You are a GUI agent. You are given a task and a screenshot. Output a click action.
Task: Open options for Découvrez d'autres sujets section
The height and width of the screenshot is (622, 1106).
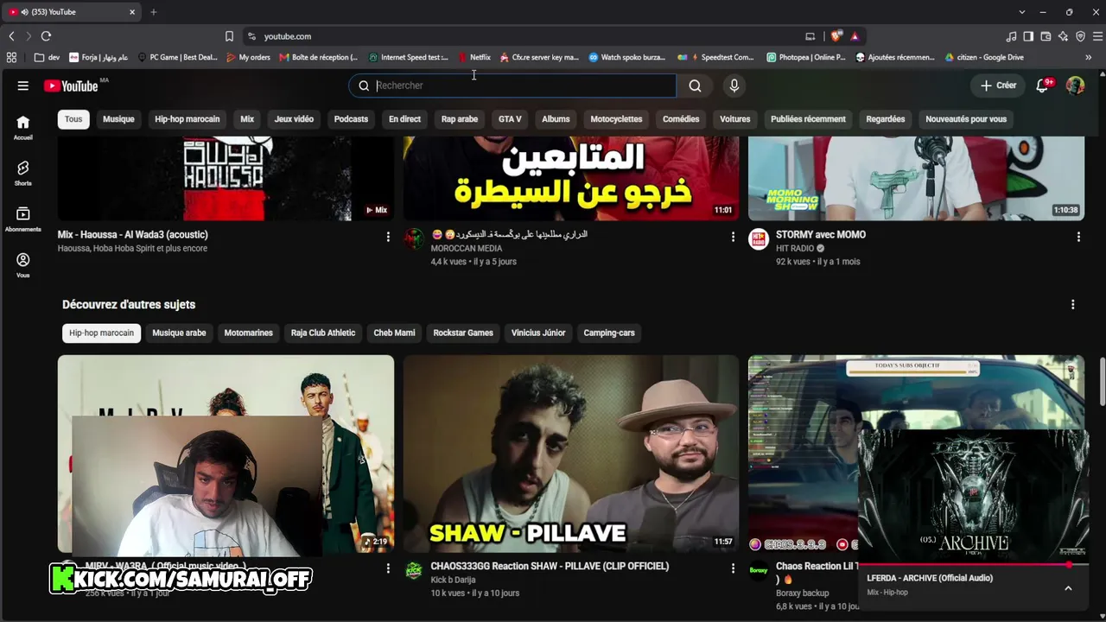1073,304
